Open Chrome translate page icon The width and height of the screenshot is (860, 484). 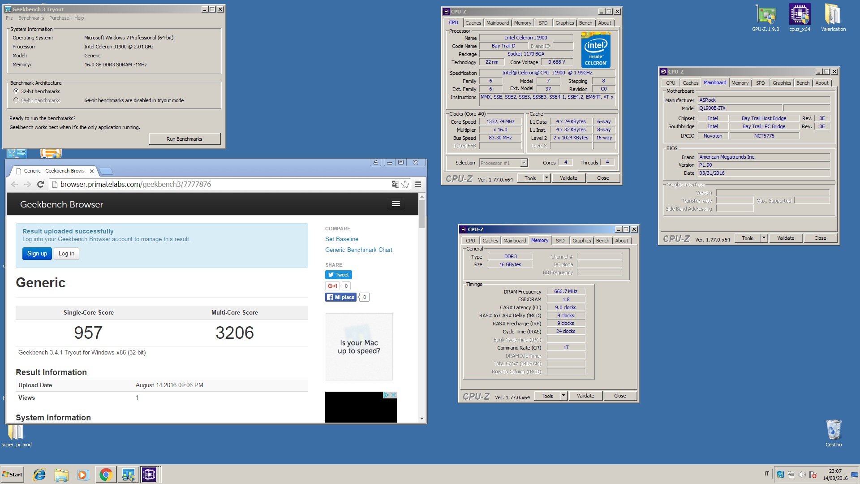(x=395, y=184)
